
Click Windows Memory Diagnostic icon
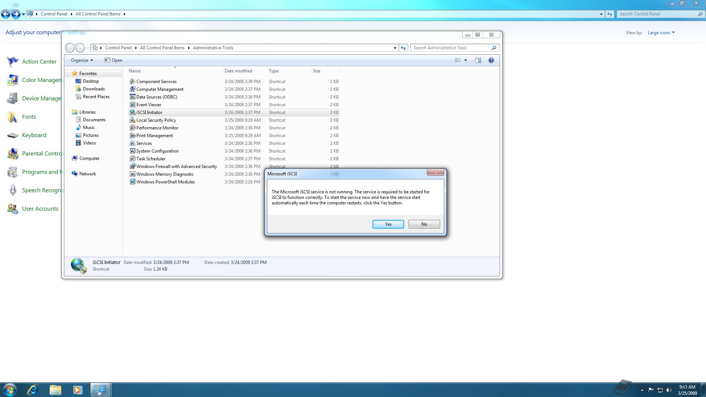click(x=132, y=174)
